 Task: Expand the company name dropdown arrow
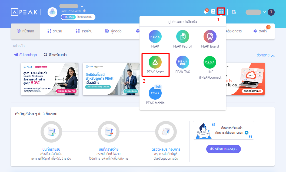coord(82,6)
